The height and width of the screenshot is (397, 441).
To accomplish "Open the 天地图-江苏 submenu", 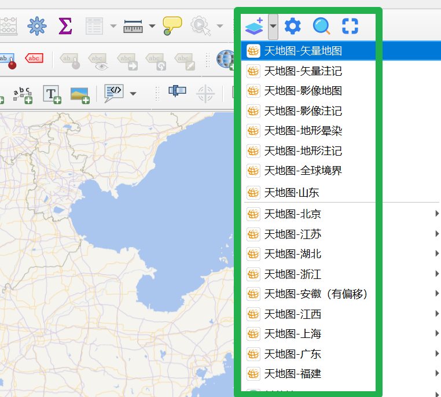I will tap(341, 234).
